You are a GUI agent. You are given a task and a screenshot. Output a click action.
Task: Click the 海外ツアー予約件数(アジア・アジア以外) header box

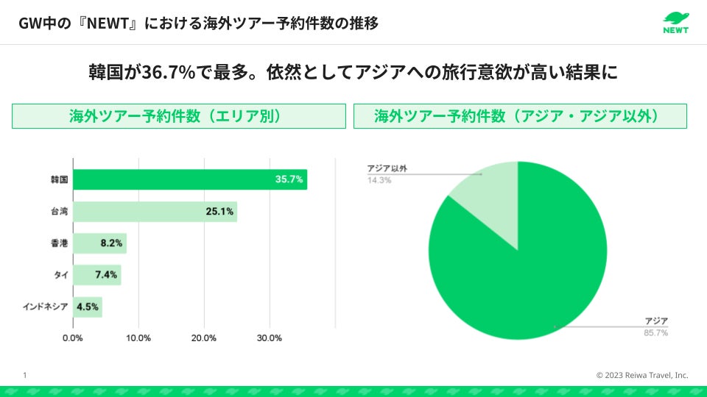point(520,116)
